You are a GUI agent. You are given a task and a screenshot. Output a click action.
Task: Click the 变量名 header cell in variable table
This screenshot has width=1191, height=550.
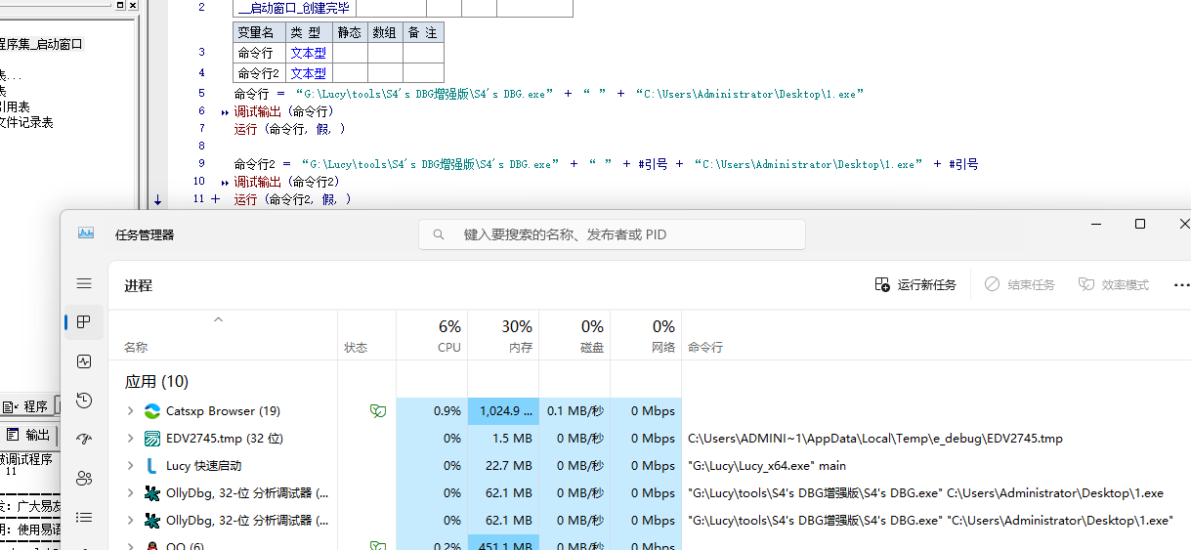pyautogui.click(x=260, y=32)
